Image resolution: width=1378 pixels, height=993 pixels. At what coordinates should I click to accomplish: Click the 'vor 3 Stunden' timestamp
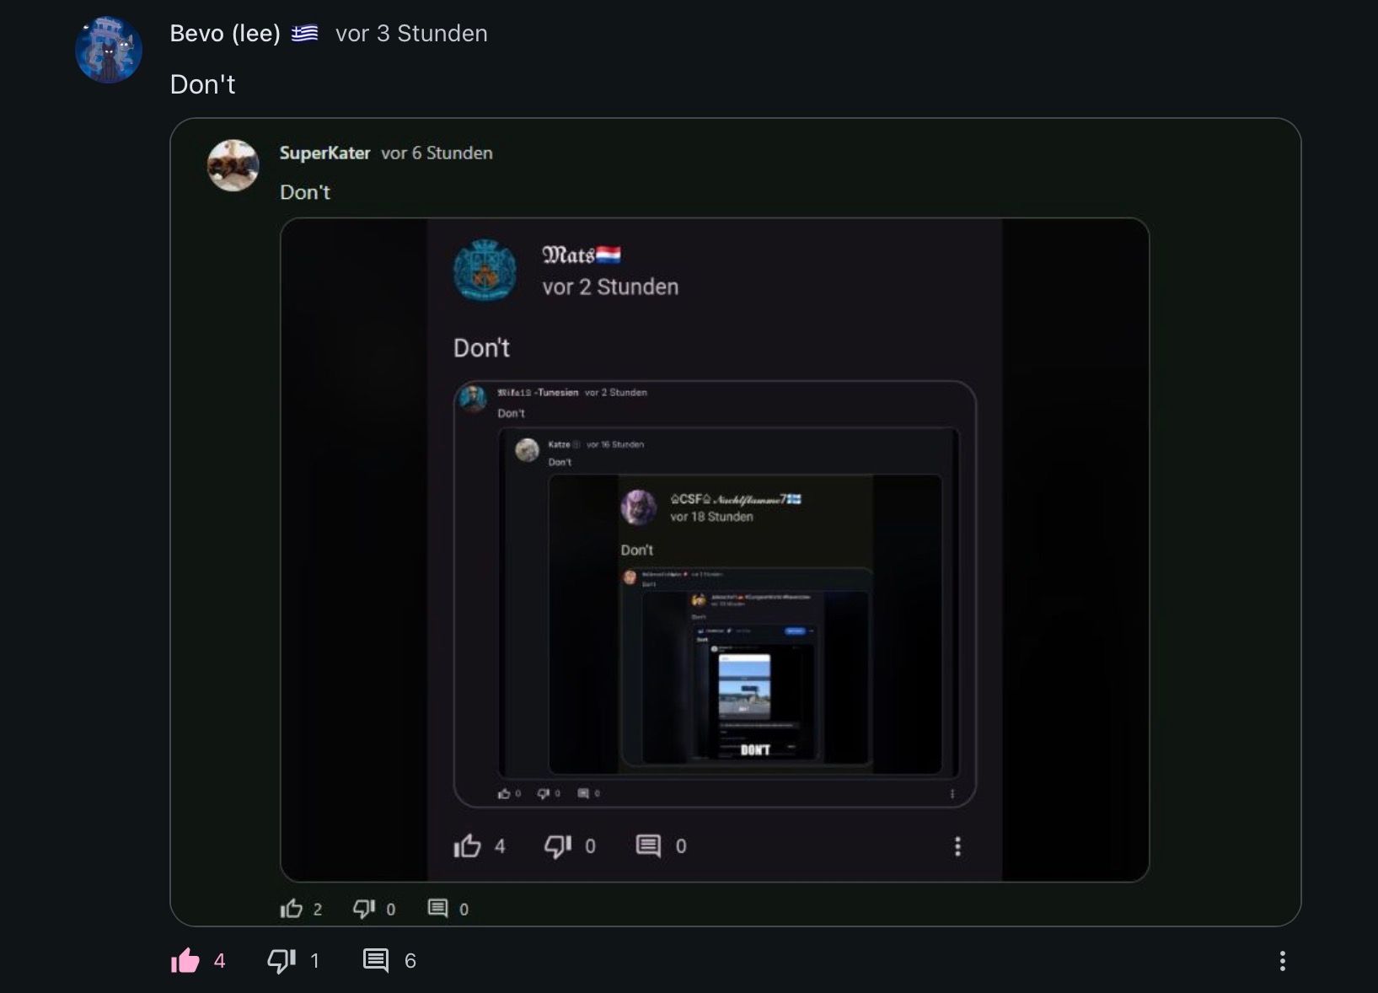click(411, 34)
